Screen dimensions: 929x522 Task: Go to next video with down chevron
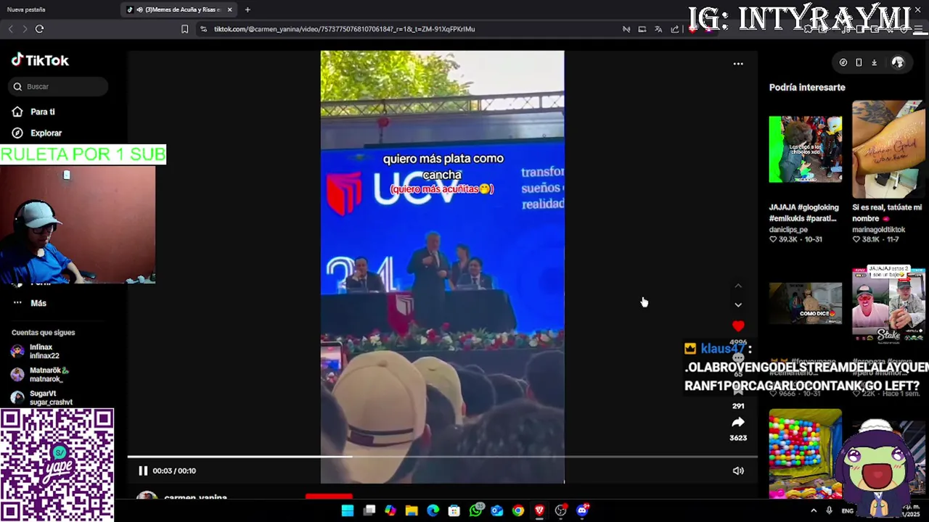pyautogui.click(x=738, y=305)
